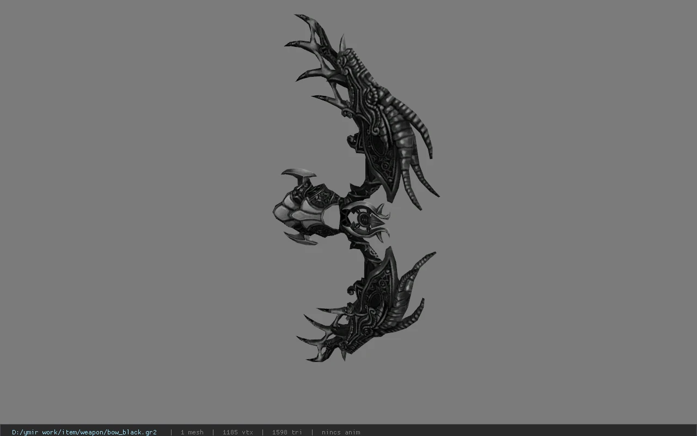Click the '1598 tri' triangle count
Screen dimensions: 697x436
pos(287,432)
